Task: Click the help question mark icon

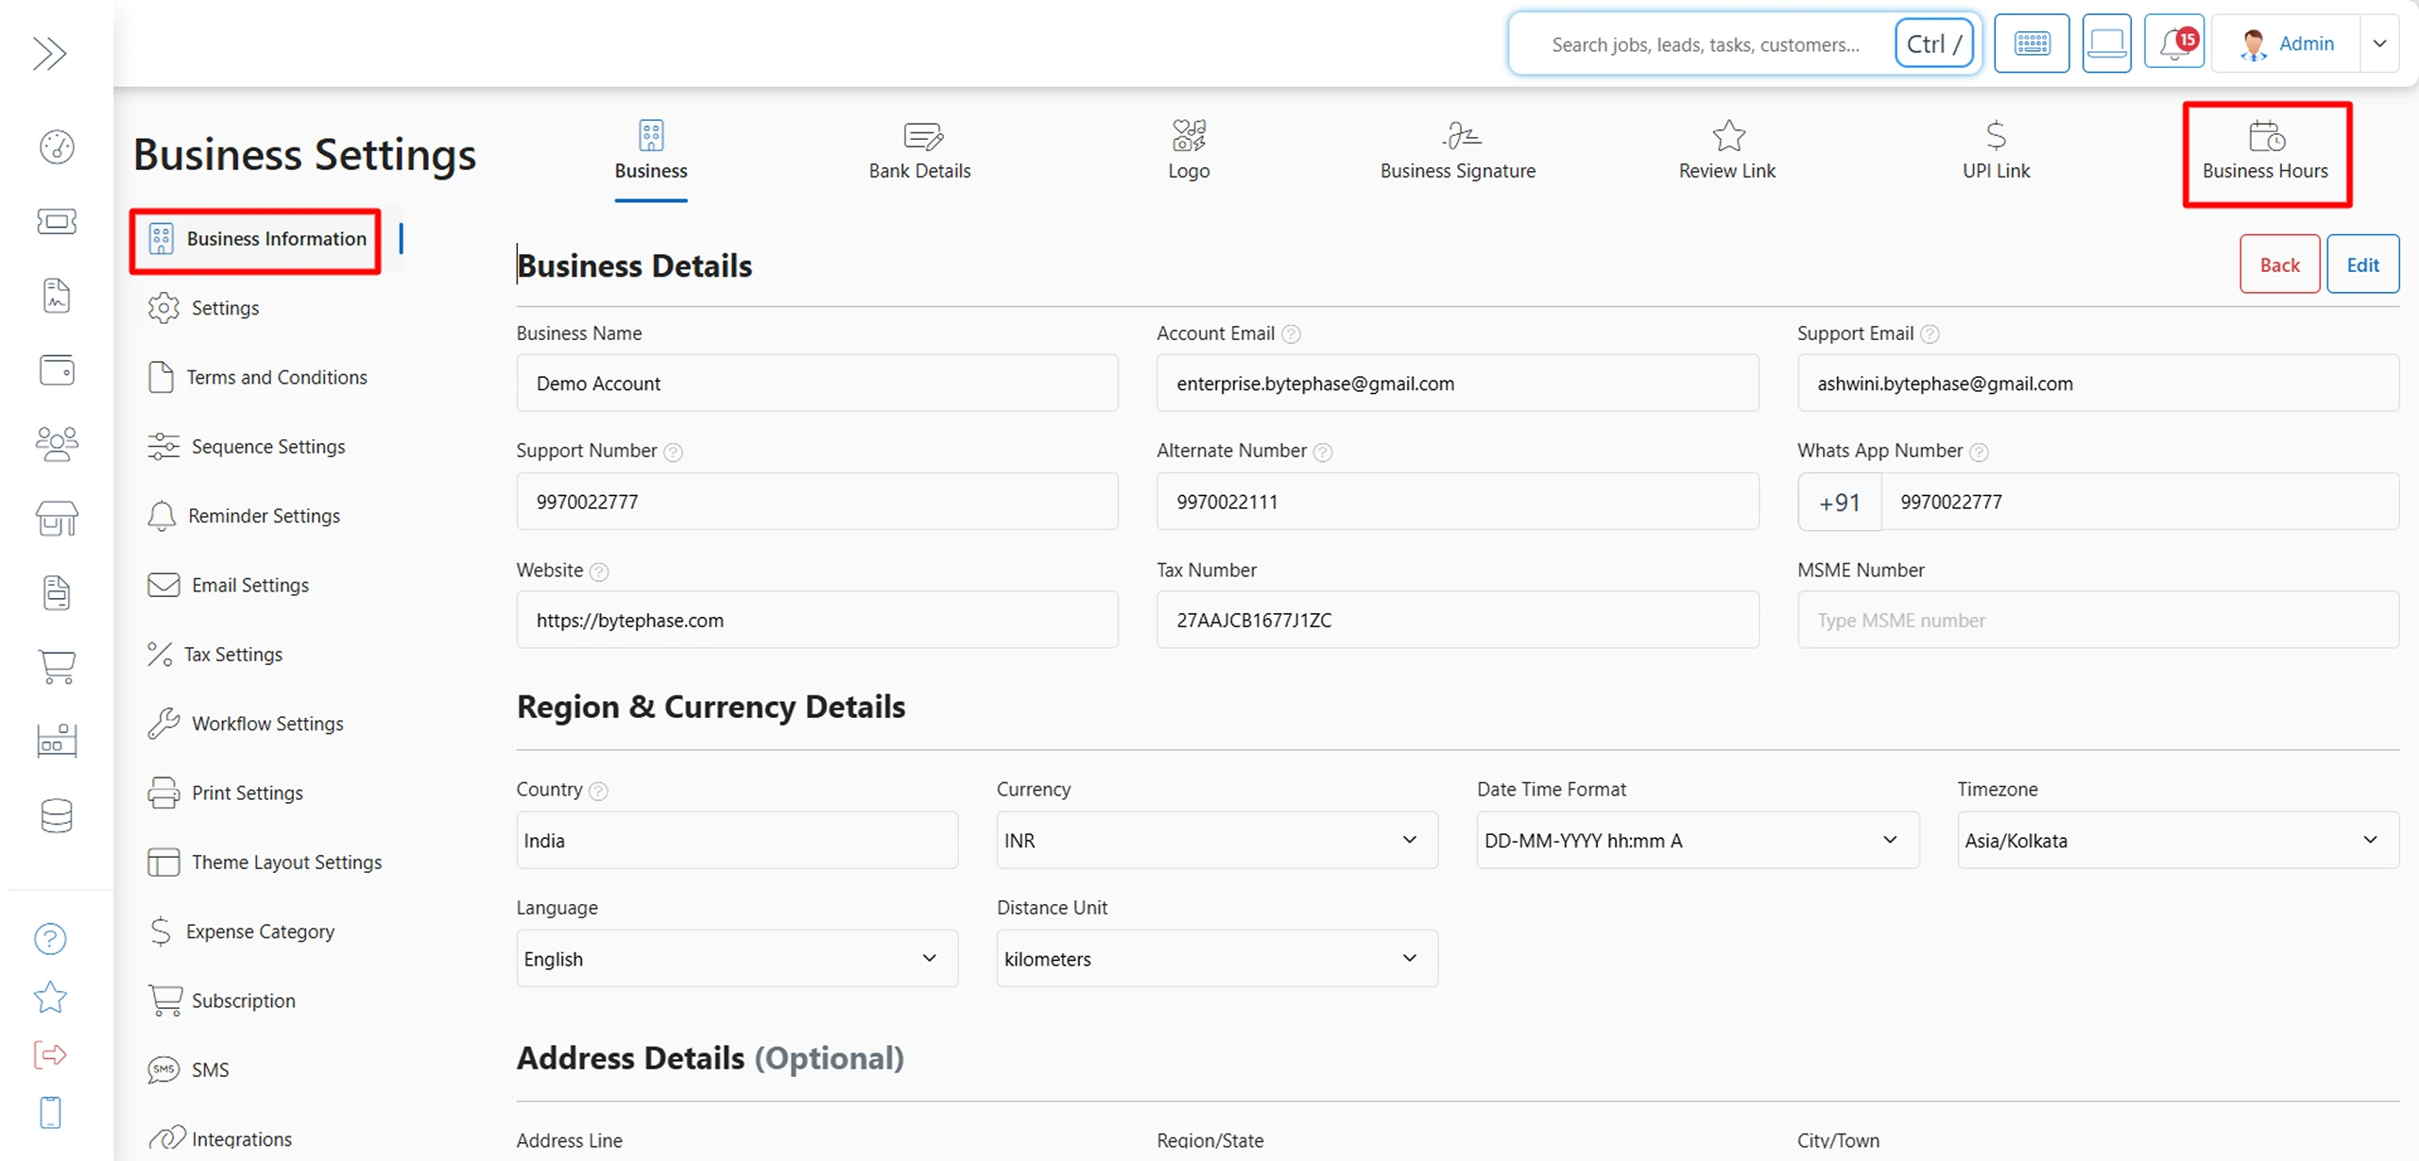Action: pyautogui.click(x=49, y=938)
